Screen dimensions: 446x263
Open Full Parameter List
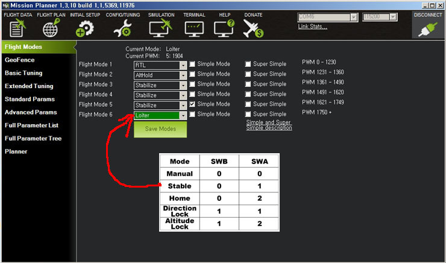point(31,125)
